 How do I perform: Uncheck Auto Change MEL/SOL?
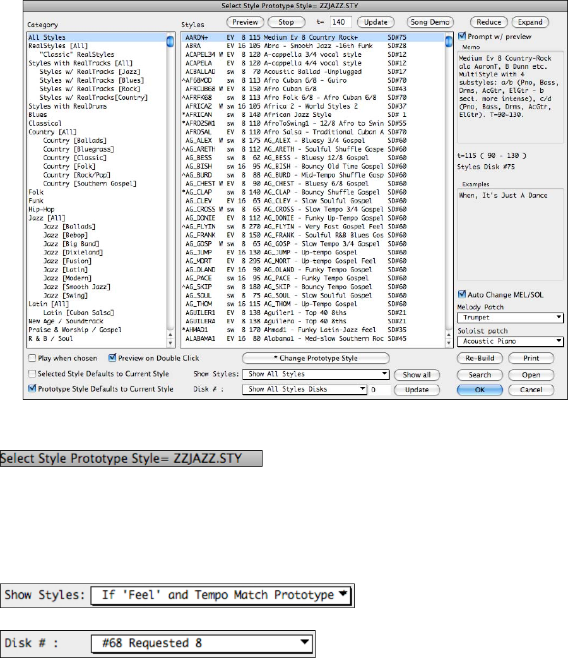point(463,294)
